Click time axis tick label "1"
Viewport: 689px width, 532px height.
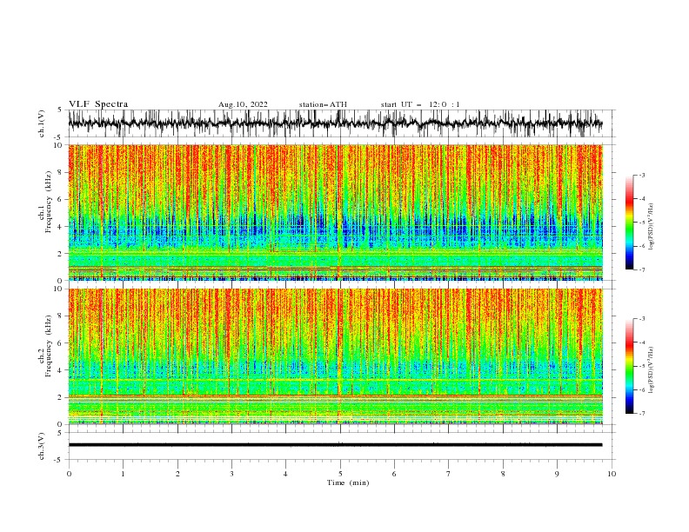(123, 474)
